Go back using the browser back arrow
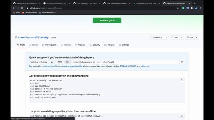This screenshot has width=214, height=120. click(x=14, y=8)
